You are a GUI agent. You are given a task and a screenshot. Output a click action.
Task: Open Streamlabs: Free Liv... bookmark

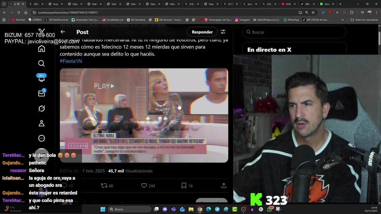point(85,20)
